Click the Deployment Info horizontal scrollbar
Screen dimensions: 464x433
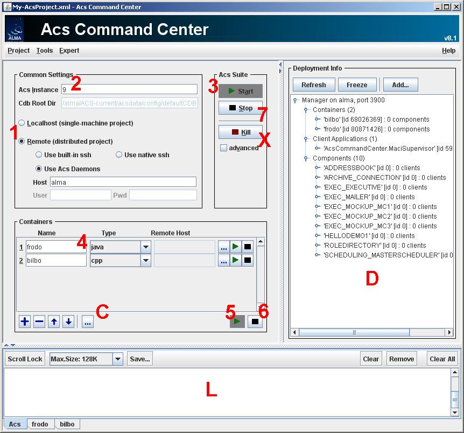click(371, 333)
